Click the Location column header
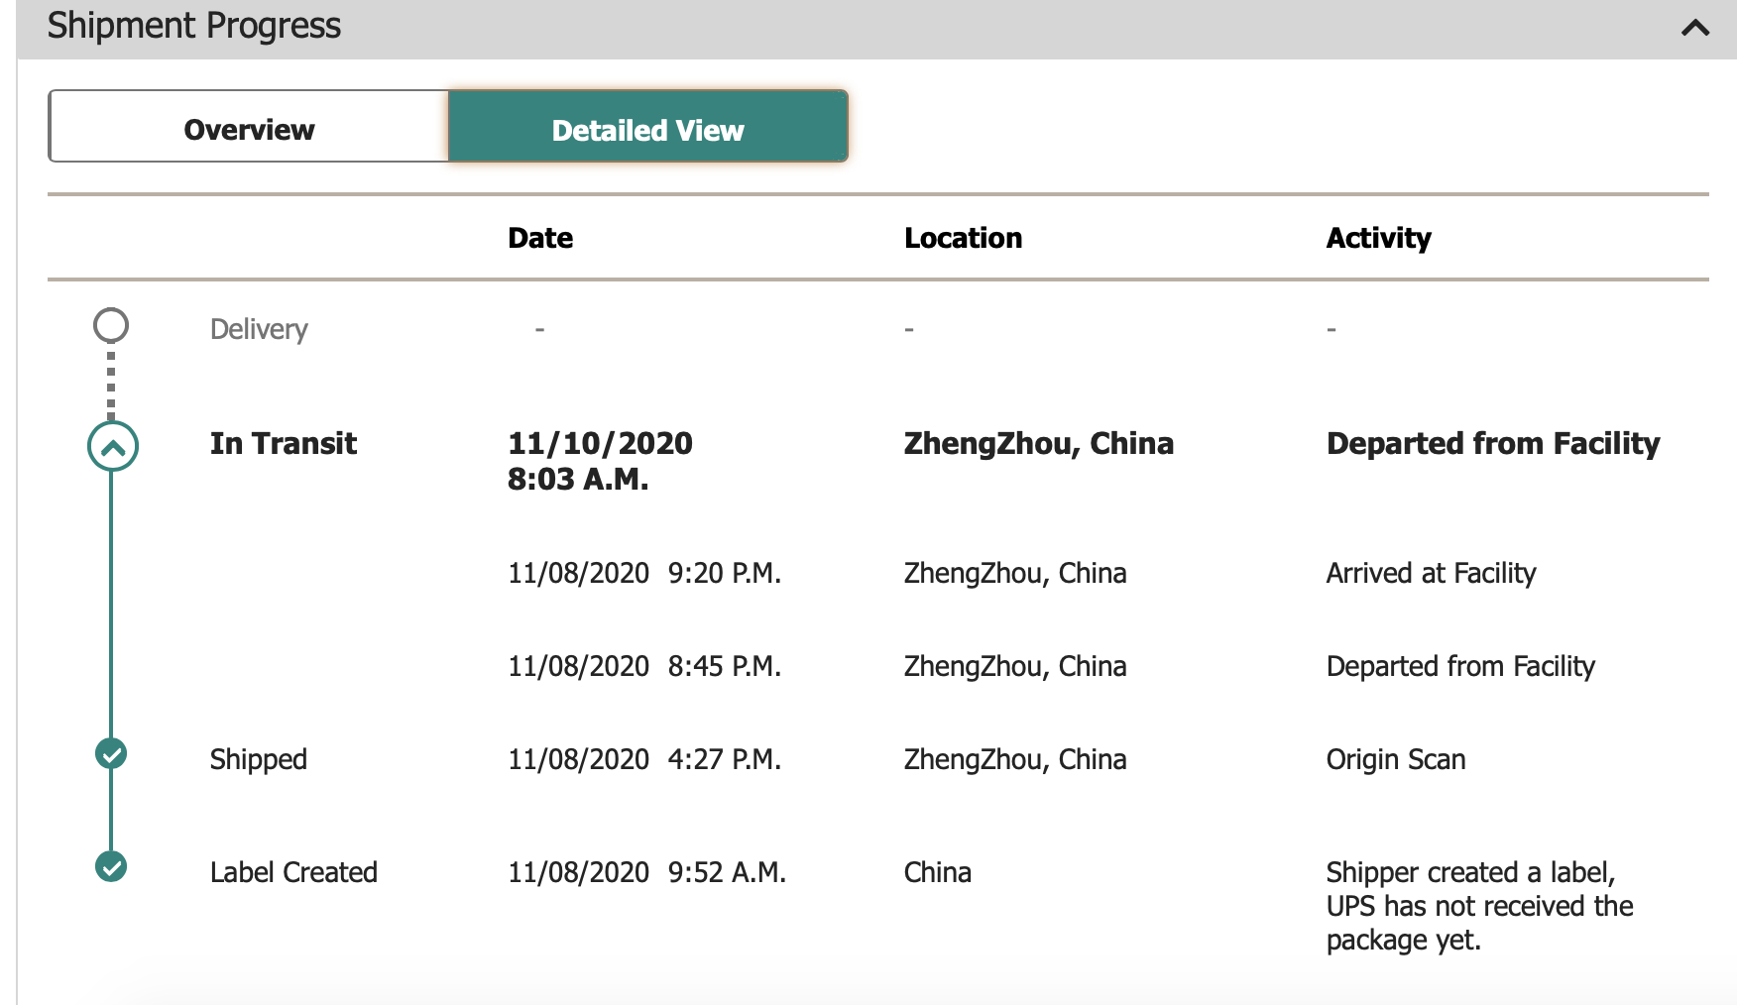This screenshot has width=1737, height=1005. pos(963,238)
